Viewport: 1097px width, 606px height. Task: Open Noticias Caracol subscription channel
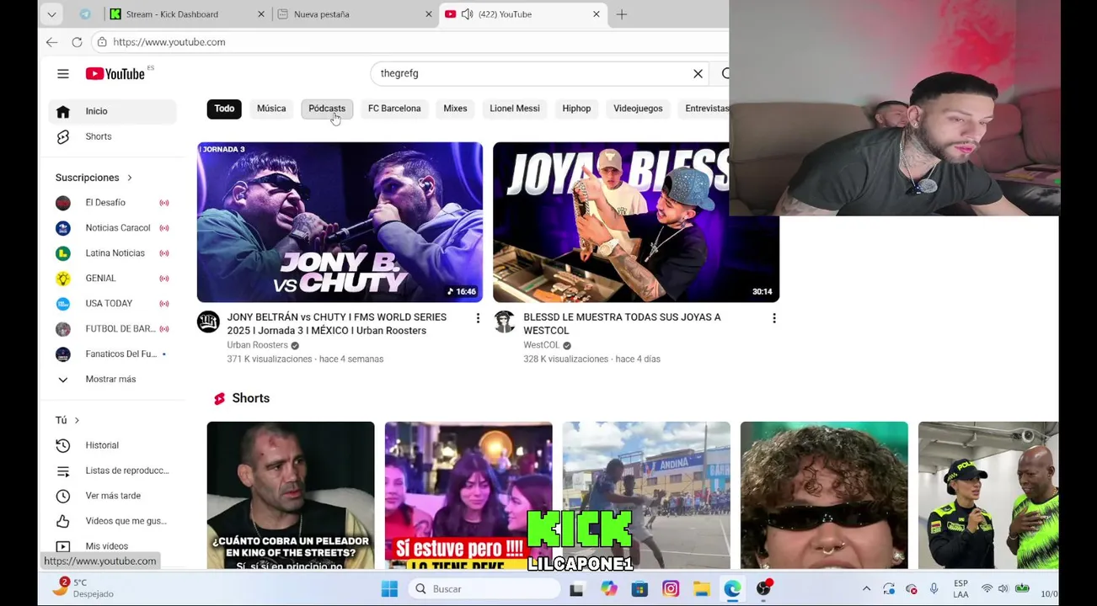[x=114, y=228]
